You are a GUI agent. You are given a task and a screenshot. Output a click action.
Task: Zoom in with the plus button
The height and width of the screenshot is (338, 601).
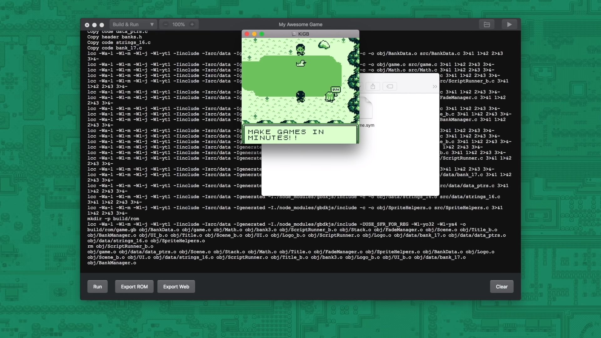pos(192,24)
